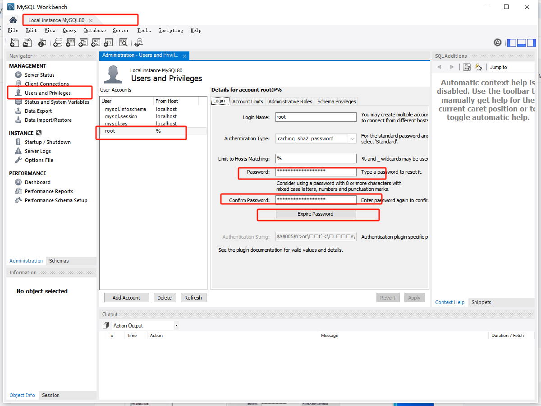Screen dimensions: 541x406
Task: Create a new SQL tab from toolbar
Action: tap(14, 42)
